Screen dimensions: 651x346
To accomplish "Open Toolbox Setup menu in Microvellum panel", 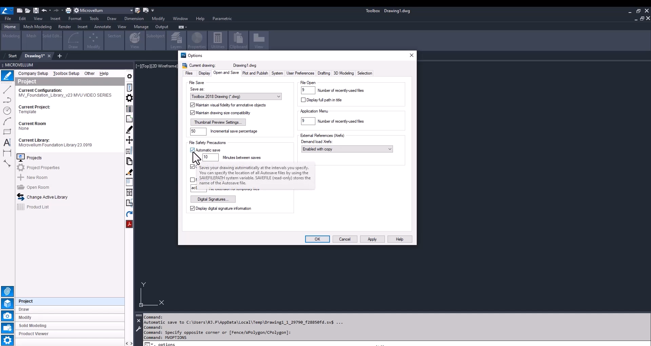I will 66,74.
